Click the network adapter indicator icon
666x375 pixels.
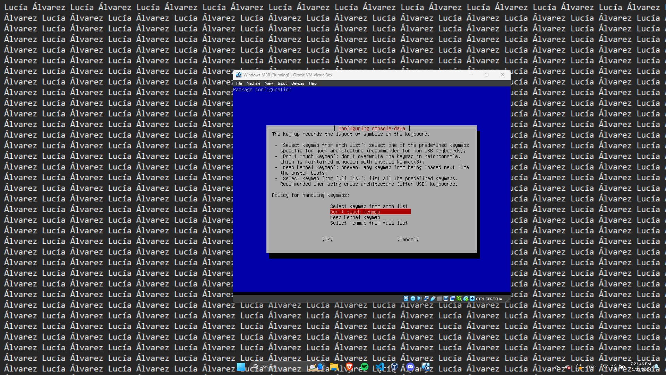(x=426, y=299)
